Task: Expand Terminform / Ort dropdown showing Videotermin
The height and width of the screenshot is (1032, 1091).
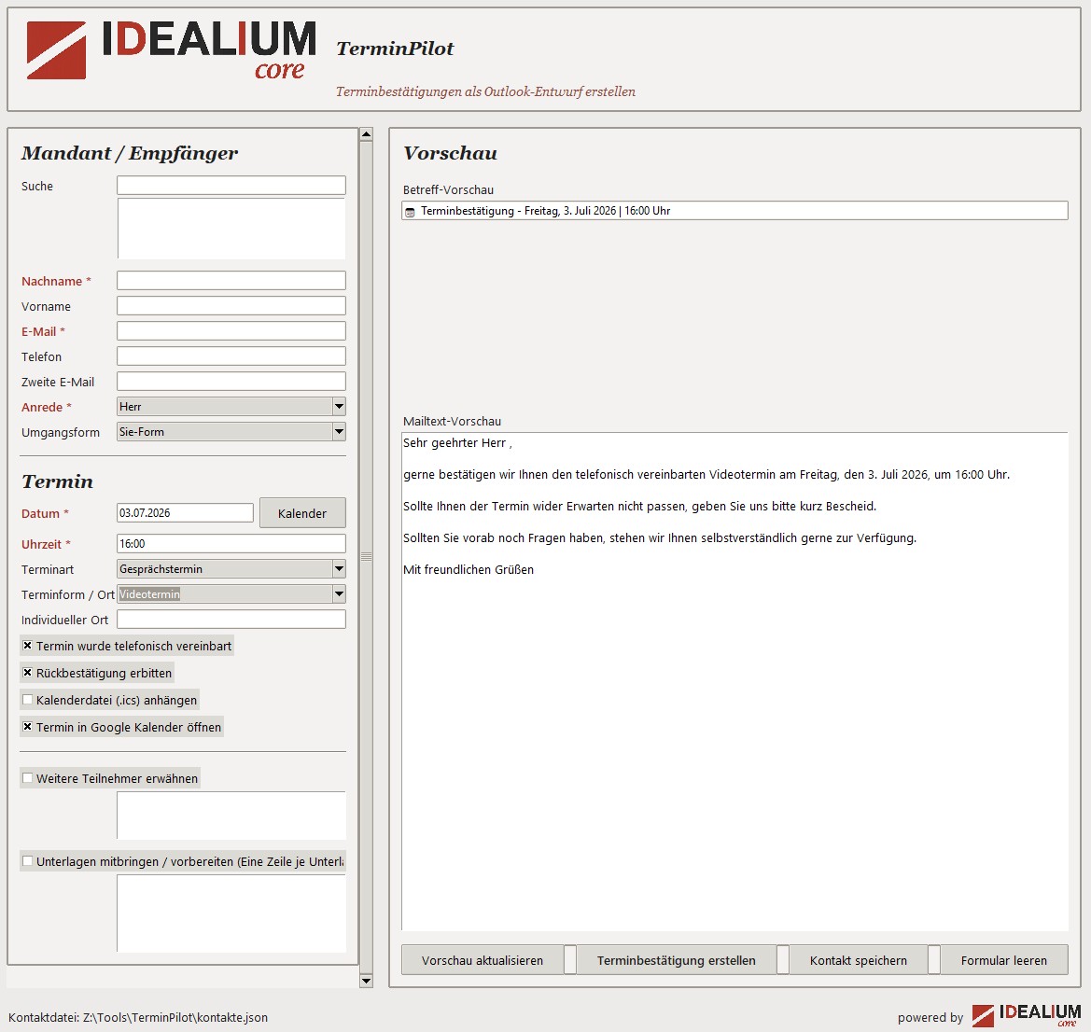Action: point(231,593)
